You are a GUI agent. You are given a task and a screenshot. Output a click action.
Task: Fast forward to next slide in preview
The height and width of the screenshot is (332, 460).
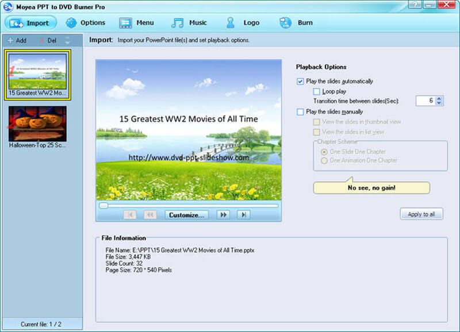pyautogui.click(x=223, y=215)
